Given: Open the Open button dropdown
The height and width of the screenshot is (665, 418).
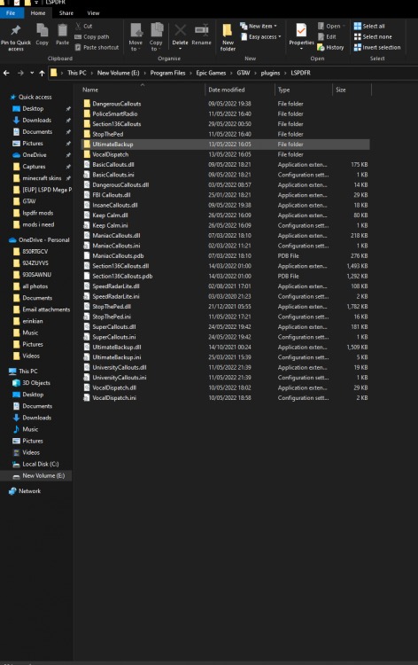Looking at the screenshot, I should pos(331,26).
